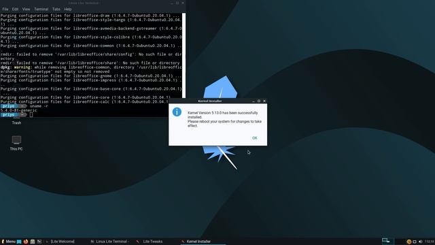The width and height of the screenshot is (435, 245).
Task: Select the This PC desktop icon
Action: 16,143
